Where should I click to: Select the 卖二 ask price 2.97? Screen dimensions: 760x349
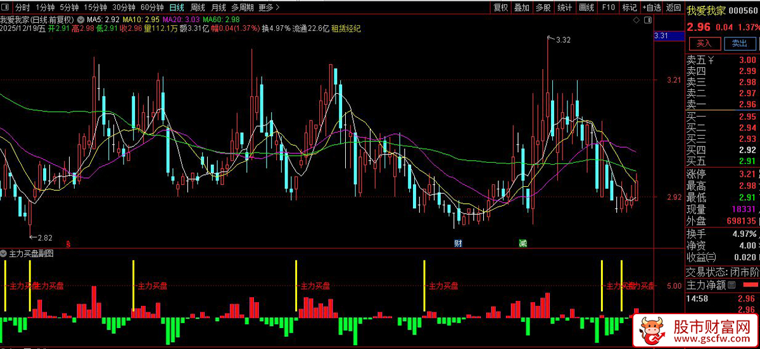[x=747, y=93]
